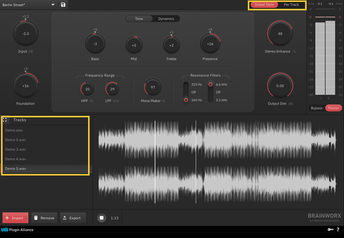Click the HPF frequency knob
Screen dimensions: 344x238
(x=87, y=89)
